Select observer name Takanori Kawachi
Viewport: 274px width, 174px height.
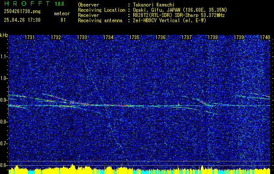pos(154,5)
